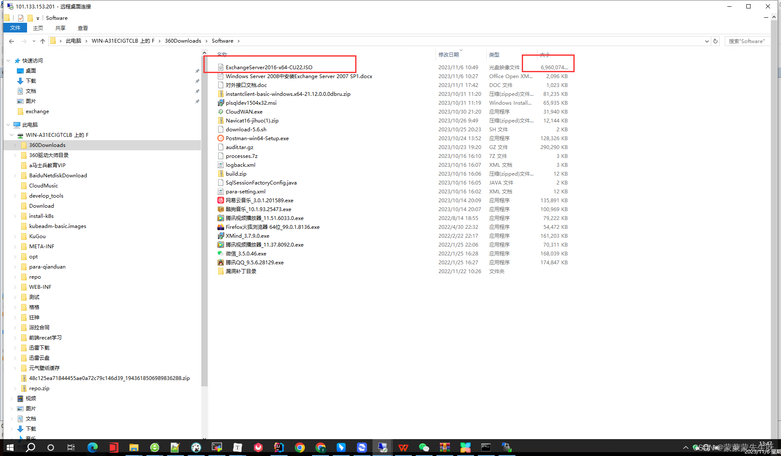The width and height of the screenshot is (781, 456).
Task: Select 桌面 in quick access
Action: pos(31,71)
